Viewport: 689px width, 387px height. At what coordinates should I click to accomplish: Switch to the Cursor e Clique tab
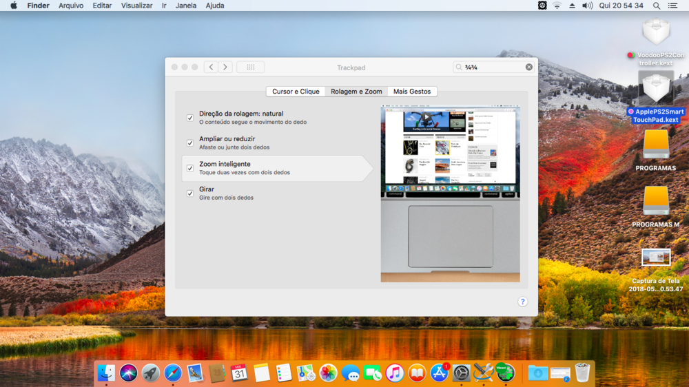click(x=296, y=92)
